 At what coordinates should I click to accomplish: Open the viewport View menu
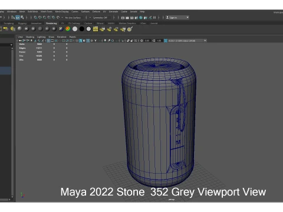coord(20,37)
